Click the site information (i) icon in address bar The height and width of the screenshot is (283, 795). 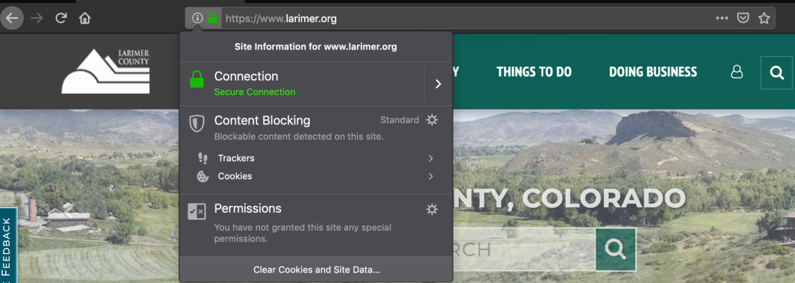(x=197, y=19)
